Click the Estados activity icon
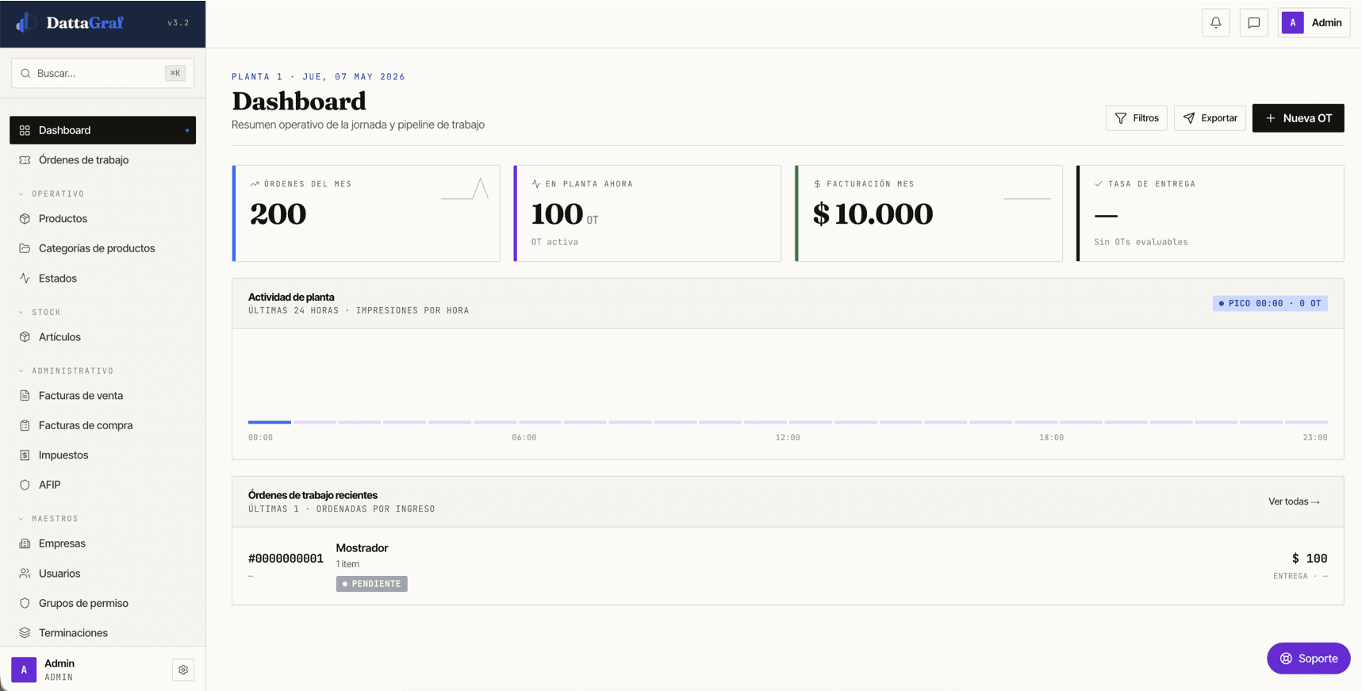Screen dimensions: 1362x691 point(25,278)
